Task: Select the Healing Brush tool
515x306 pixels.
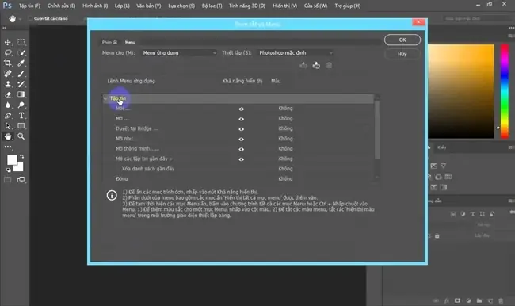Action: [x=8, y=74]
